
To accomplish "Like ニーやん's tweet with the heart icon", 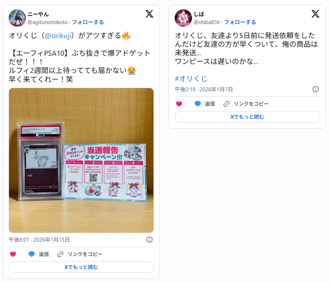I will [13, 254].
